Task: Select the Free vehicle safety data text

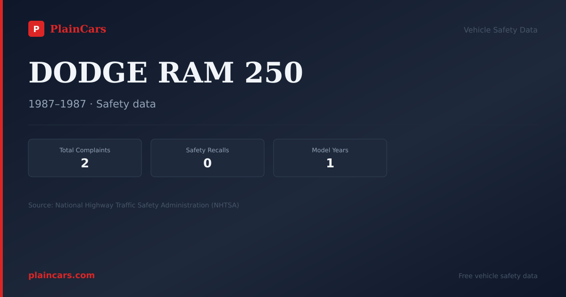Action: point(498,276)
